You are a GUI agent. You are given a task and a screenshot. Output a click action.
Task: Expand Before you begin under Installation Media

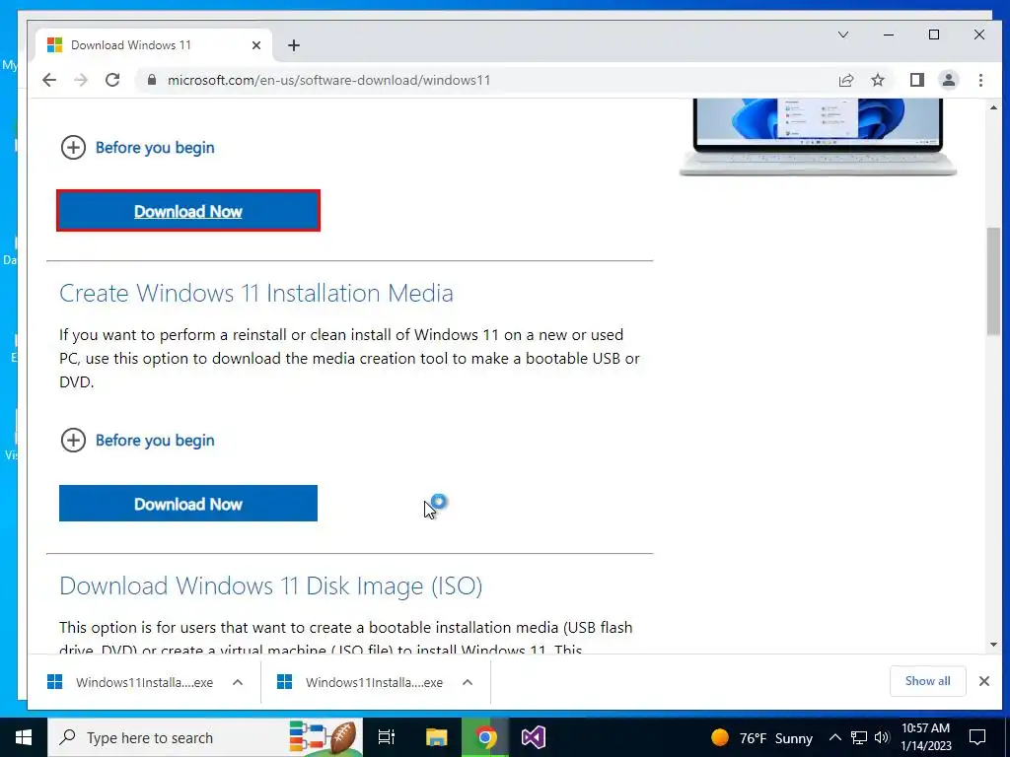point(137,441)
